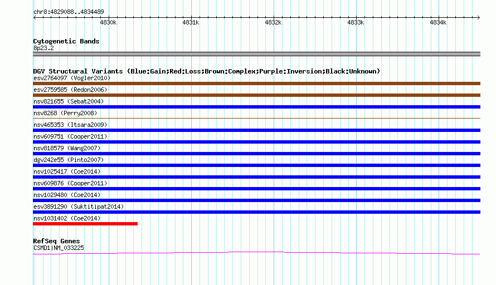
Task: Click the blue gain bar for nsv821655
Action: click(256, 107)
